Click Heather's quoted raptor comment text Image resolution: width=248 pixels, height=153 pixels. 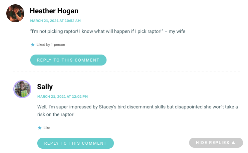coord(108,31)
